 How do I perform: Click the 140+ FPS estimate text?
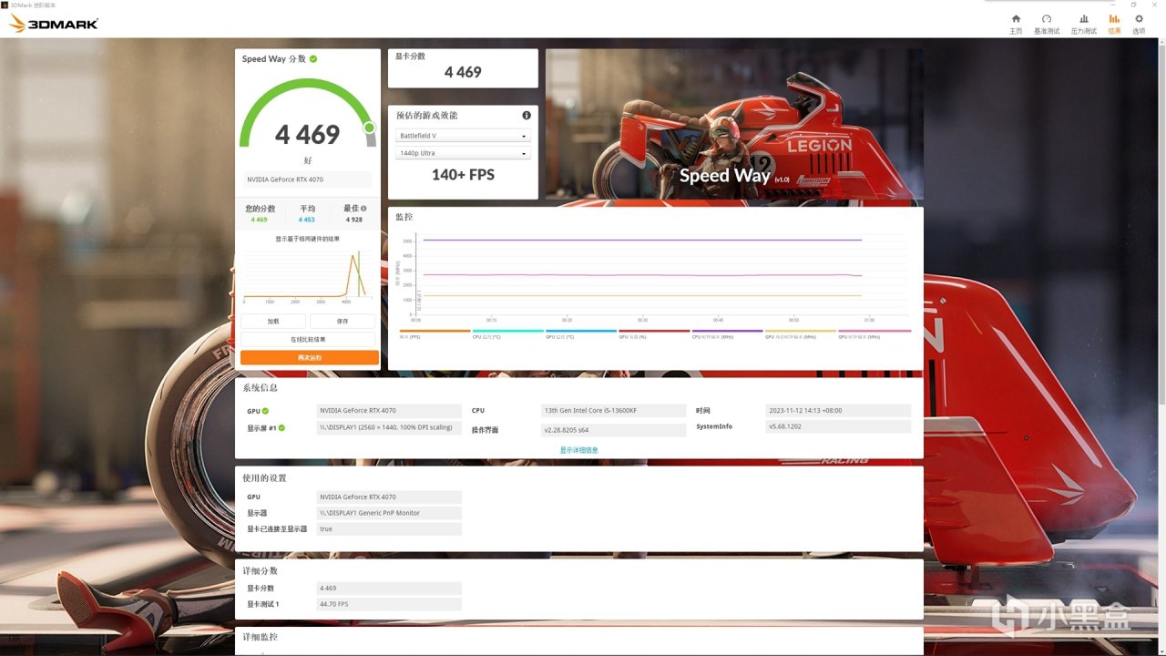(x=463, y=175)
